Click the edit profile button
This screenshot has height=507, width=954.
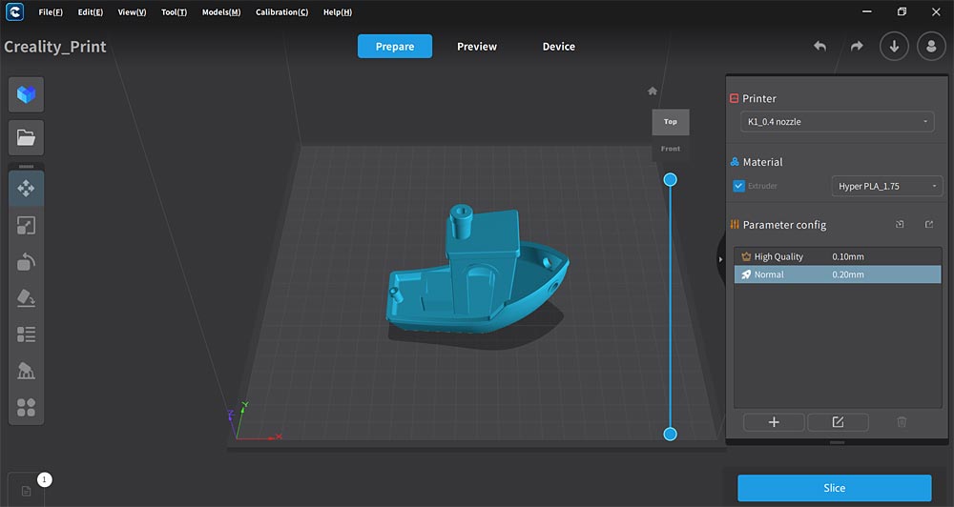click(x=838, y=422)
